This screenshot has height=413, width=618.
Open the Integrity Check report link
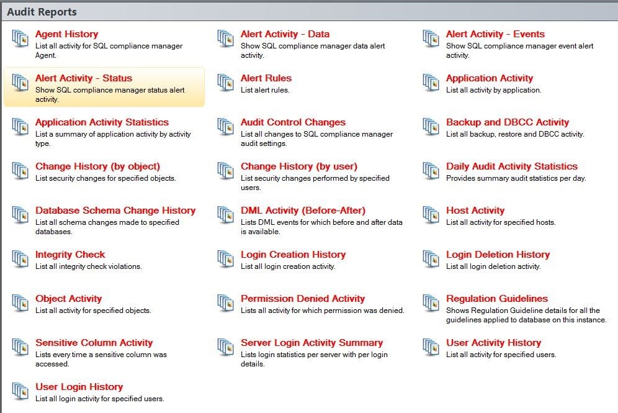70,255
